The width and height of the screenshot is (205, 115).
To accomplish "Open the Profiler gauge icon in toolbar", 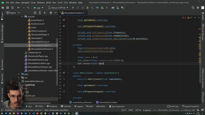I will [97, 8].
